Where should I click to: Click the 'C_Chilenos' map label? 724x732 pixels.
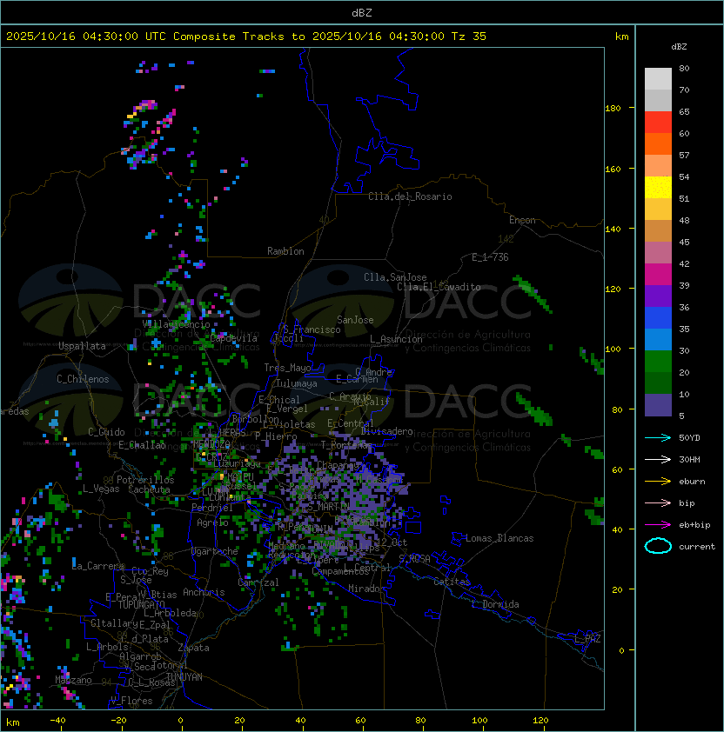[83, 379]
